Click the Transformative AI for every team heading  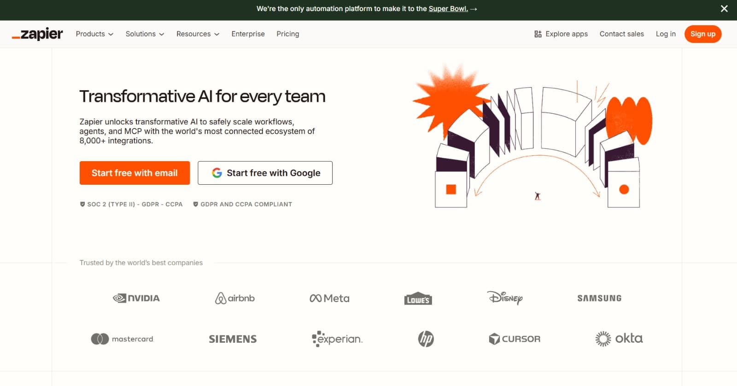click(x=202, y=96)
